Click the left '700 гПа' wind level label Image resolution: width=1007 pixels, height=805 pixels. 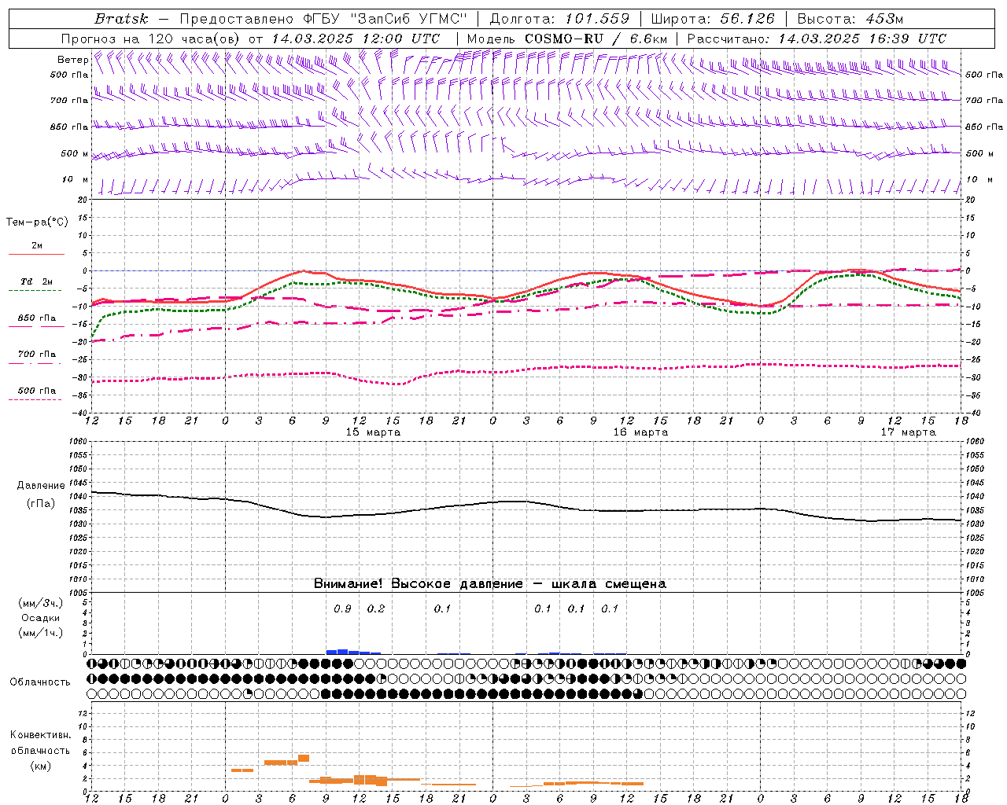pyautogui.click(x=69, y=101)
